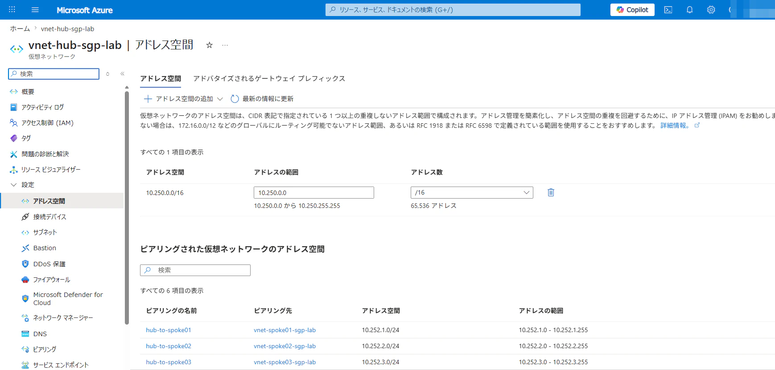Select the アドレス空間 tab
Screen dimensions: 775x370
point(161,78)
